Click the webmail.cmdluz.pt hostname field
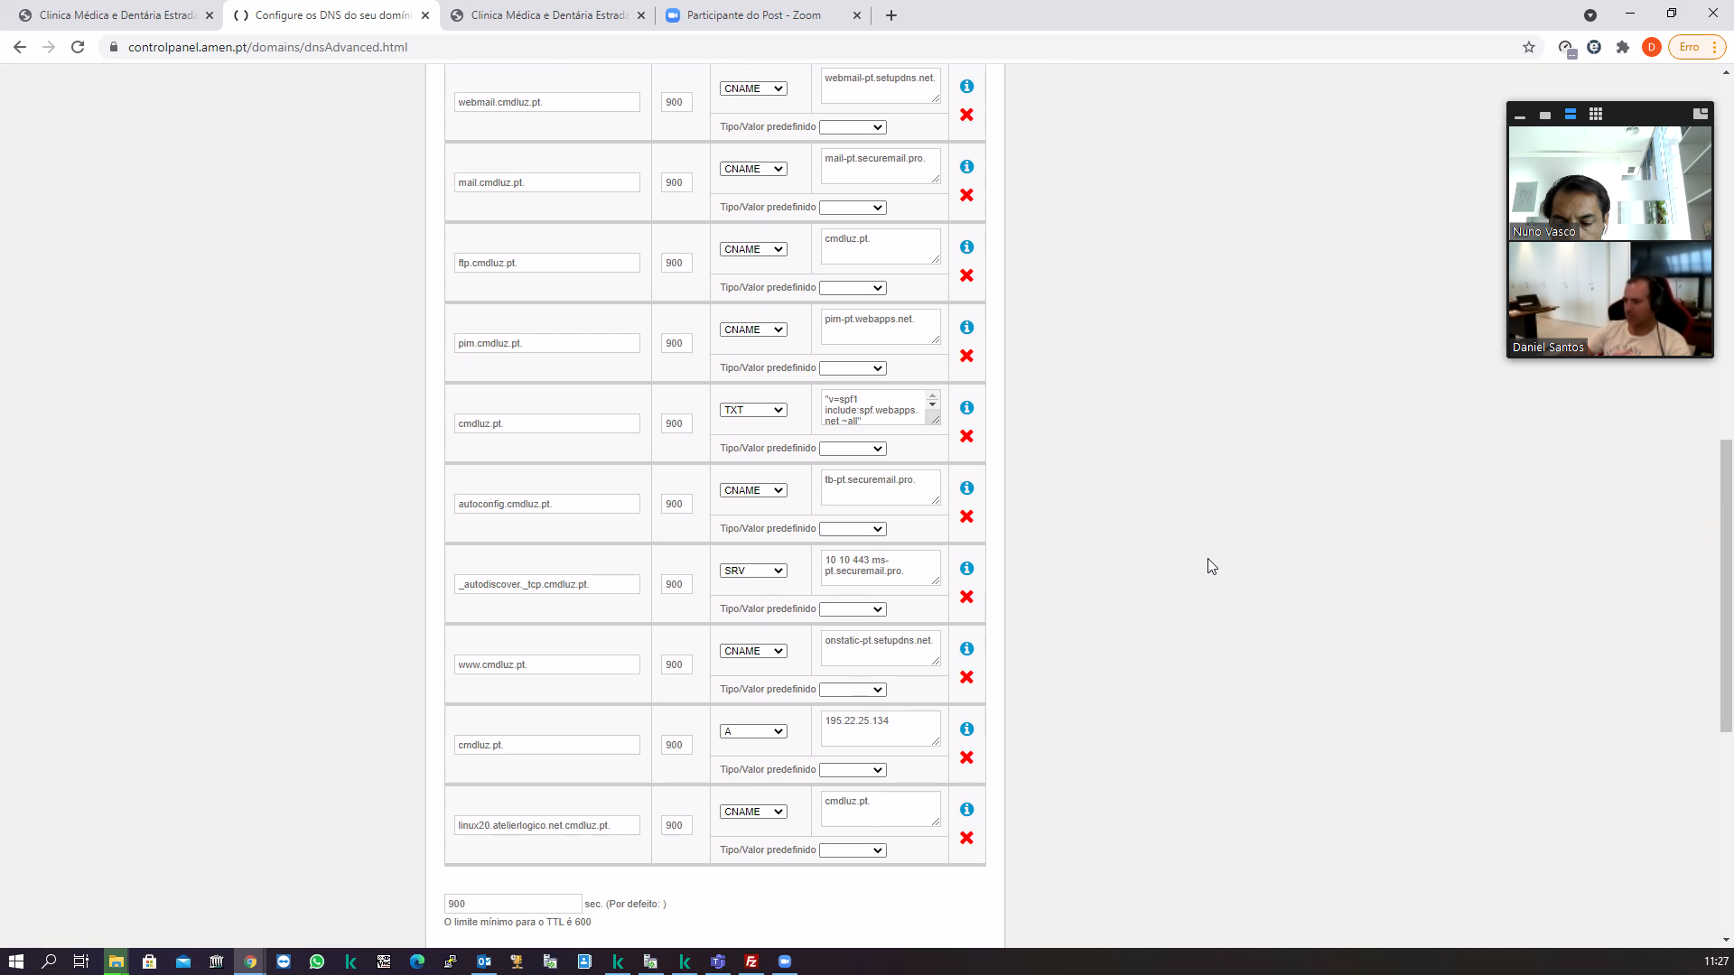This screenshot has height=975, width=1734. pyautogui.click(x=547, y=102)
